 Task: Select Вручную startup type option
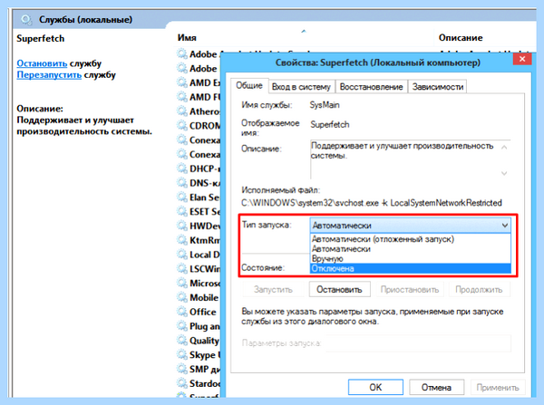(x=411, y=258)
